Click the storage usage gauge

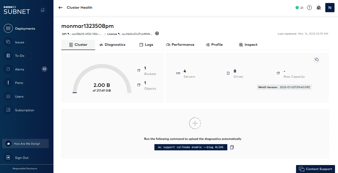(102, 80)
